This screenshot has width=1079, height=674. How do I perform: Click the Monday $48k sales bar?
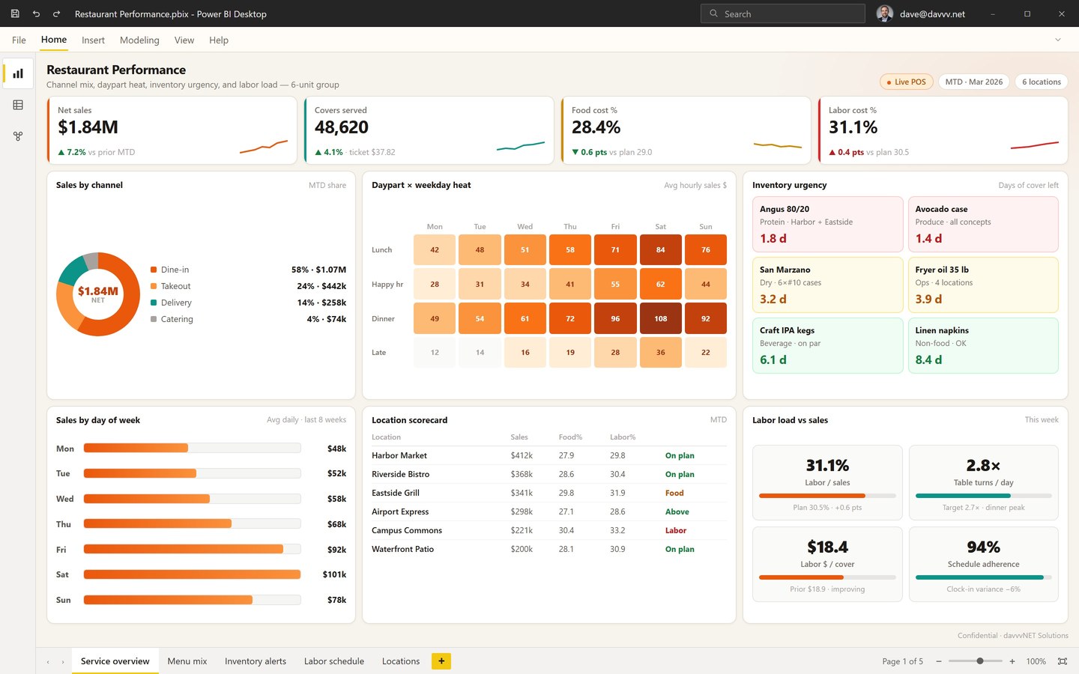pyautogui.click(x=136, y=448)
